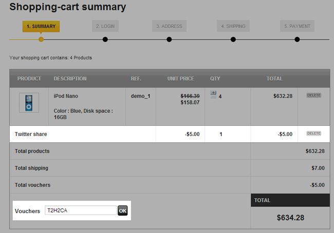Delete the Twitter share voucher
The height and width of the screenshot is (233, 334).
tap(313, 133)
